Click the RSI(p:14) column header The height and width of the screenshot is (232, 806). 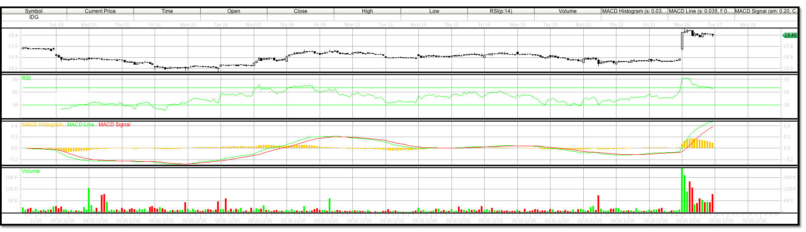coord(501,11)
